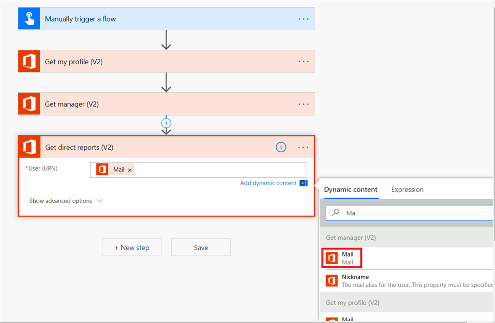Image resolution: width=495 pixels, height=323 pixels.
Task: Click the insert step plus icon
Action: [166, 123]
